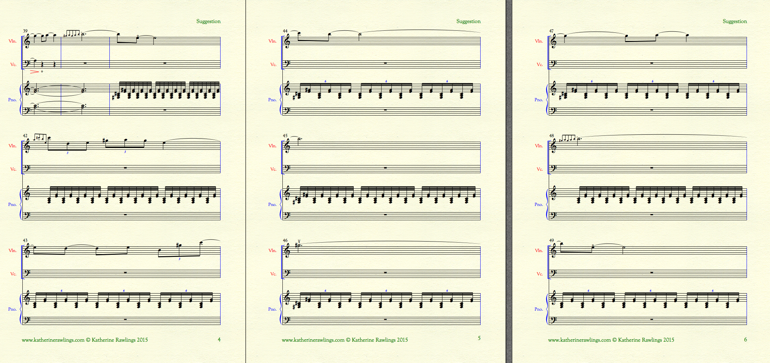
Task: Select the Suggestion header on page 6
Action: [x=735, y=21]
